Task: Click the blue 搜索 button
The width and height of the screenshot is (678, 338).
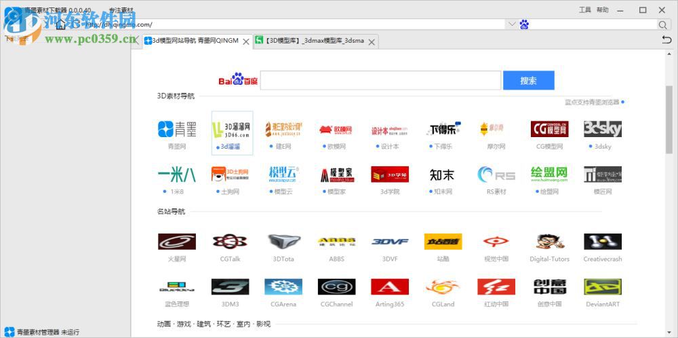Action: 528,81
